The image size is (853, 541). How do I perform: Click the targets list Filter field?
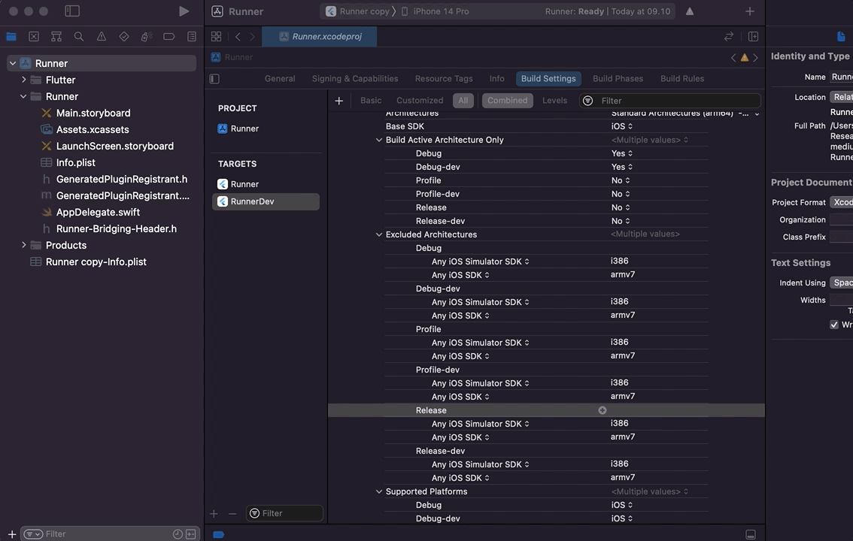[284, 513]
